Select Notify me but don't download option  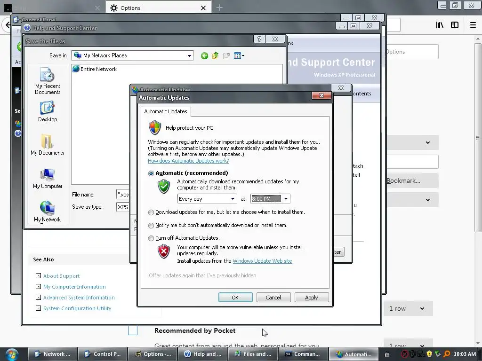coord(151,225)
